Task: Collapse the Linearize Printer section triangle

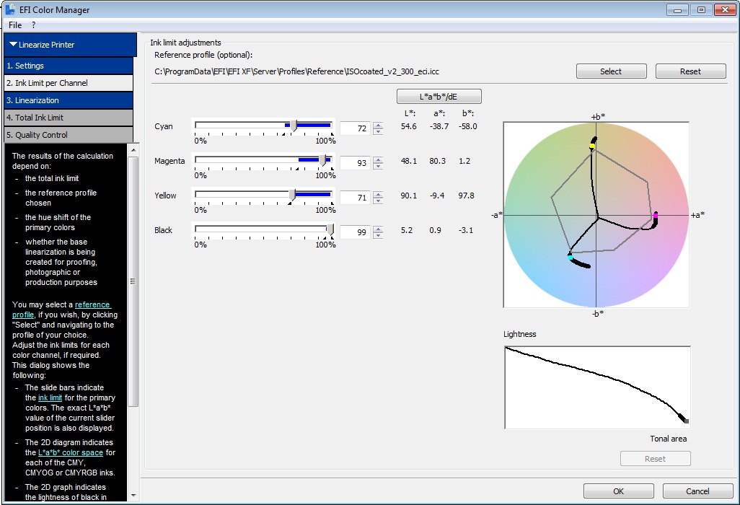Action: click(13, 44)
